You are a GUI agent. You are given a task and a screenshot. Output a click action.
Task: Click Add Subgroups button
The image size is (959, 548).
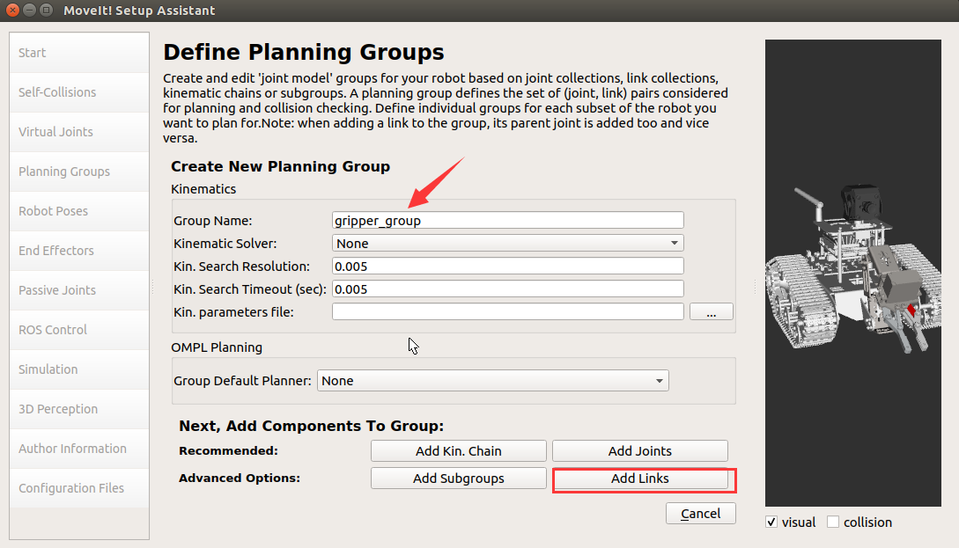tap(459, 479)
